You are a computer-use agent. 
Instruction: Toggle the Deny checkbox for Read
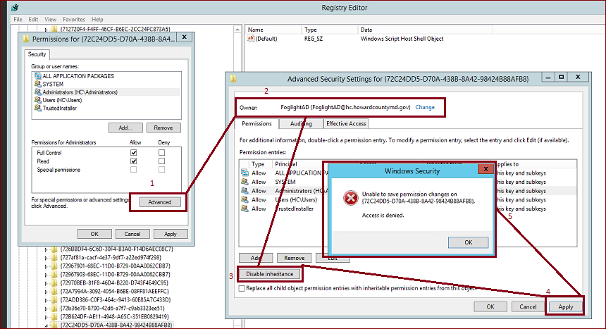(161, 161)
